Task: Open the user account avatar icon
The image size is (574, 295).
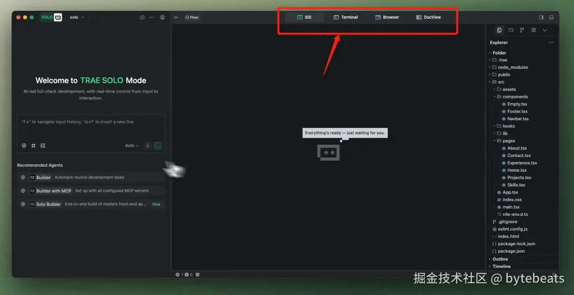Action: coord(163,17)
